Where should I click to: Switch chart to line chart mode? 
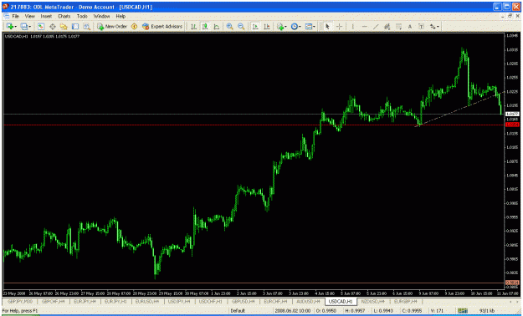pos(216,27)
